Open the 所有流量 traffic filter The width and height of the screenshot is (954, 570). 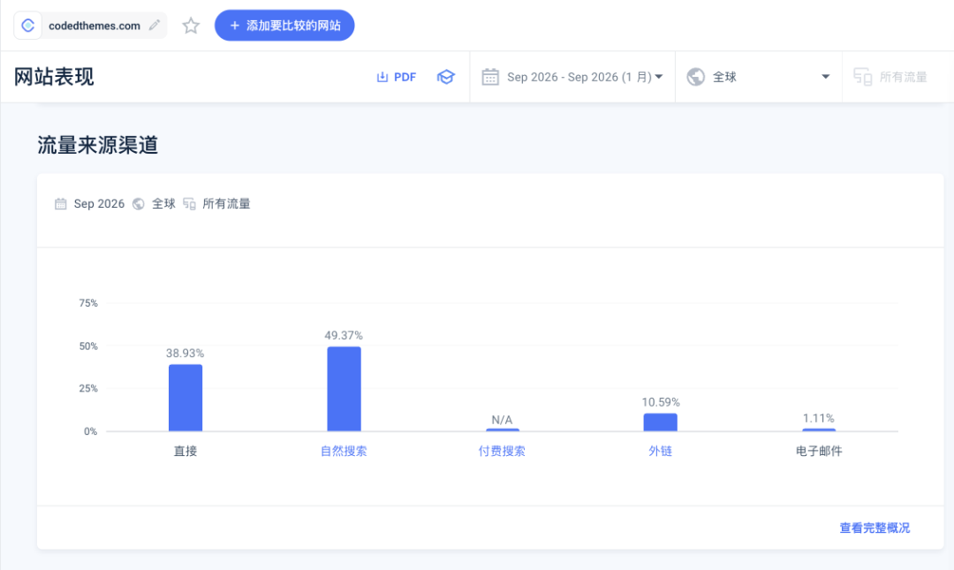click(x=890, y=77)
